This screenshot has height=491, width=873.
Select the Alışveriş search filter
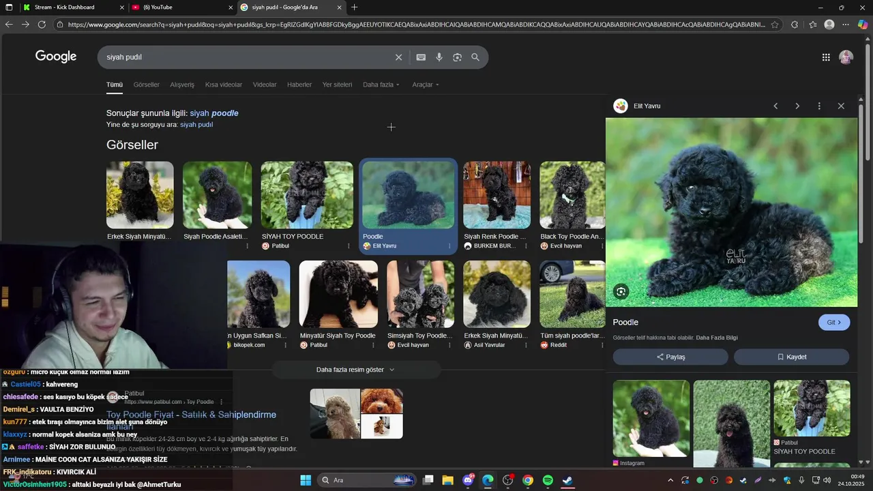[182, 85]
